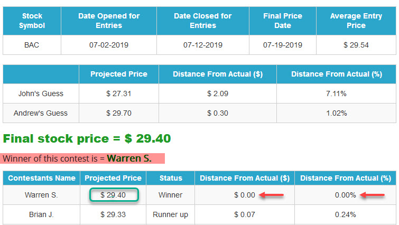Click the Date Closed for Entries header
The height and width of the screenshot is (225, 399).
coord(203,21)
